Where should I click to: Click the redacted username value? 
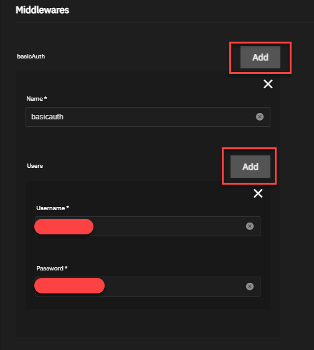64,226
